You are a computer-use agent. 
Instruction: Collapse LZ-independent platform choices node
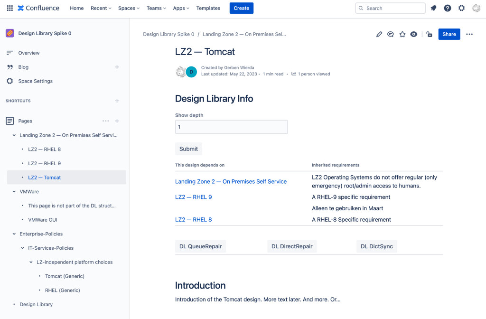tap(31, 262)
